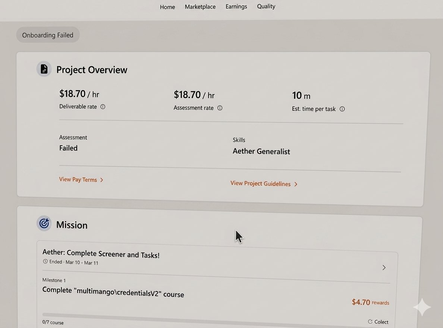443x328 pixels.
Task: Click the Colect button
Action: 378,322
